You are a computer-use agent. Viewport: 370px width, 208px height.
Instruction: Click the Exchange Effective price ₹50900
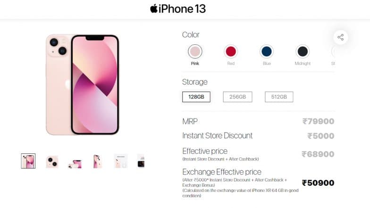point(318,183)
